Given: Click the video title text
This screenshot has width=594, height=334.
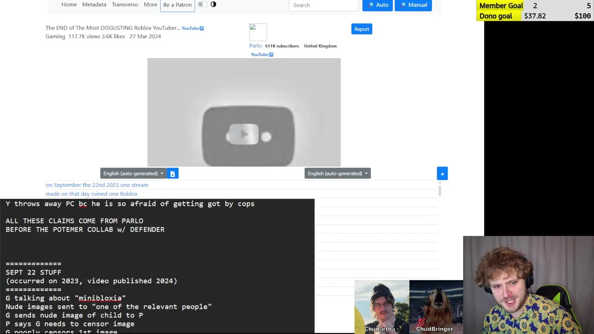Looking at the screenshot, I should [x=113, y=28].
